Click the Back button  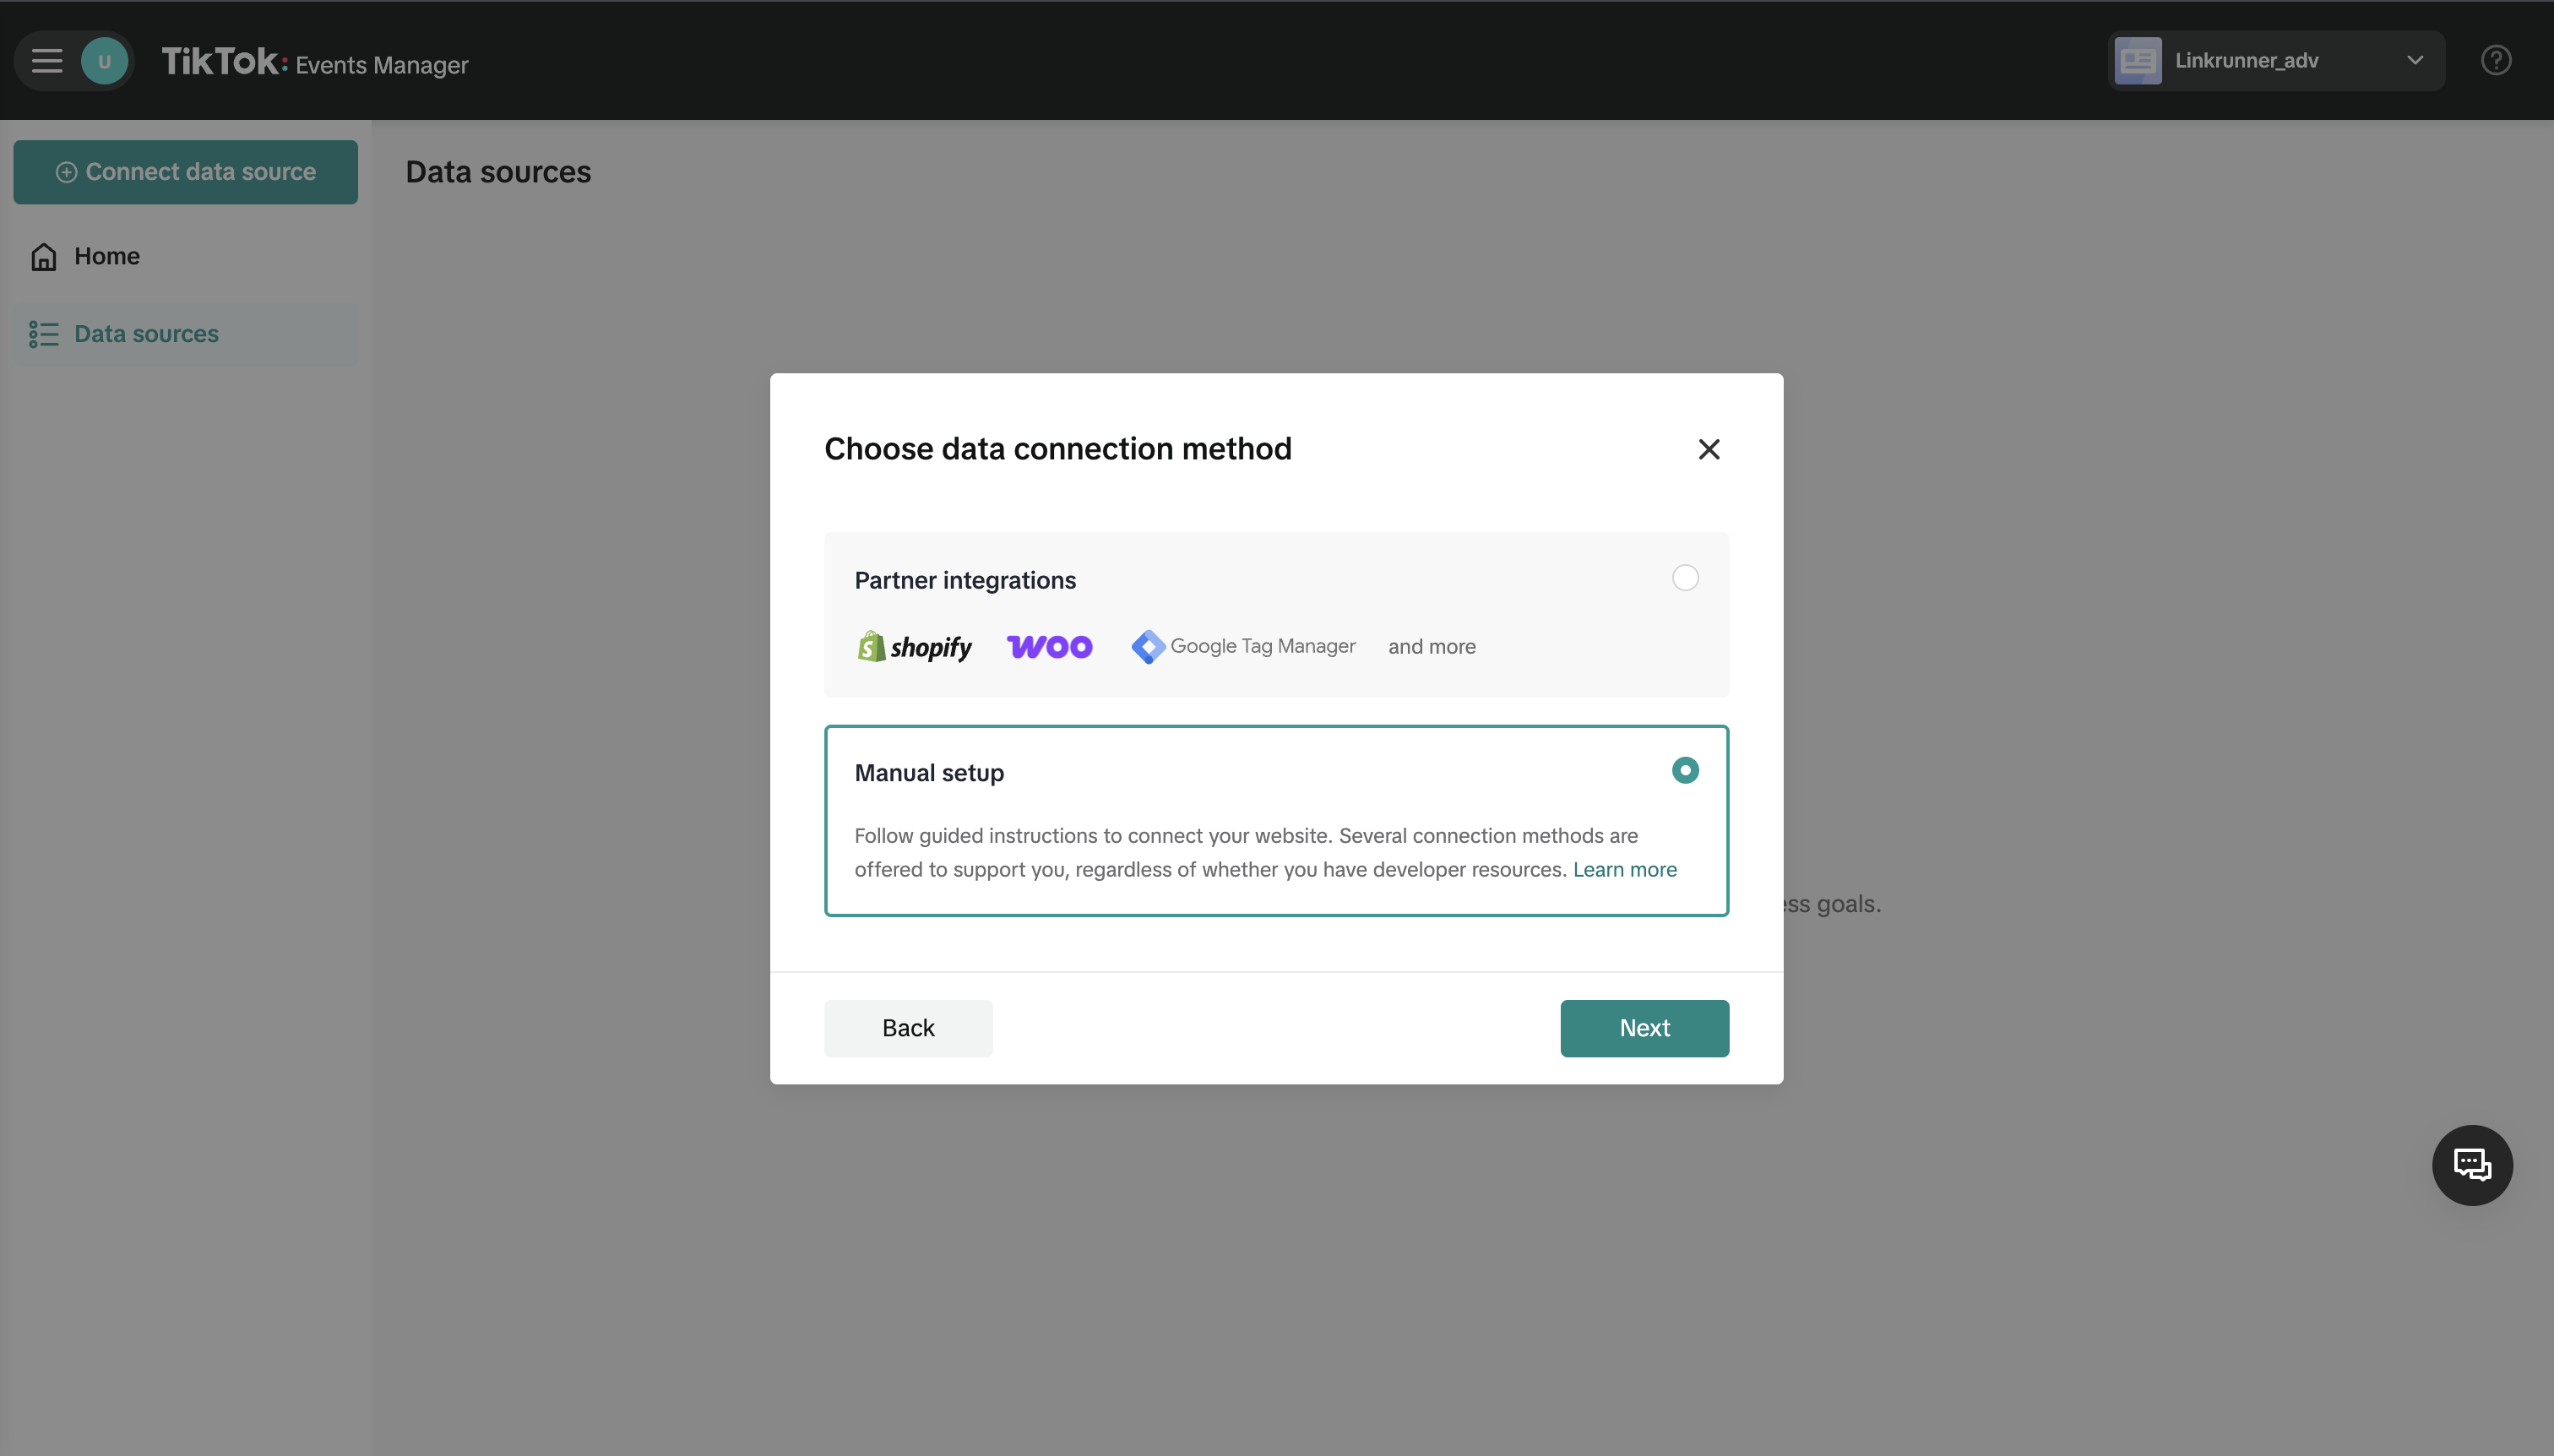pyautogui.click(x=908, y=1028)
